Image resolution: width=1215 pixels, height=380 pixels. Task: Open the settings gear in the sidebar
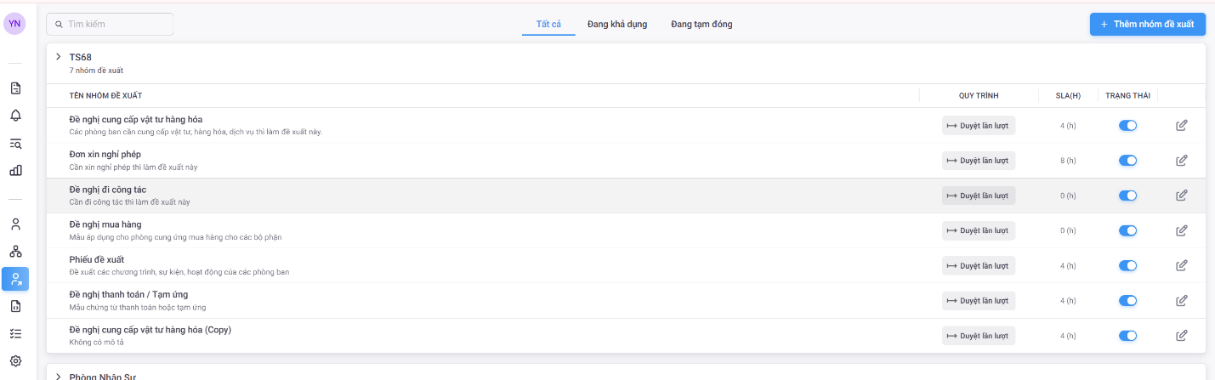coord(15,360)
